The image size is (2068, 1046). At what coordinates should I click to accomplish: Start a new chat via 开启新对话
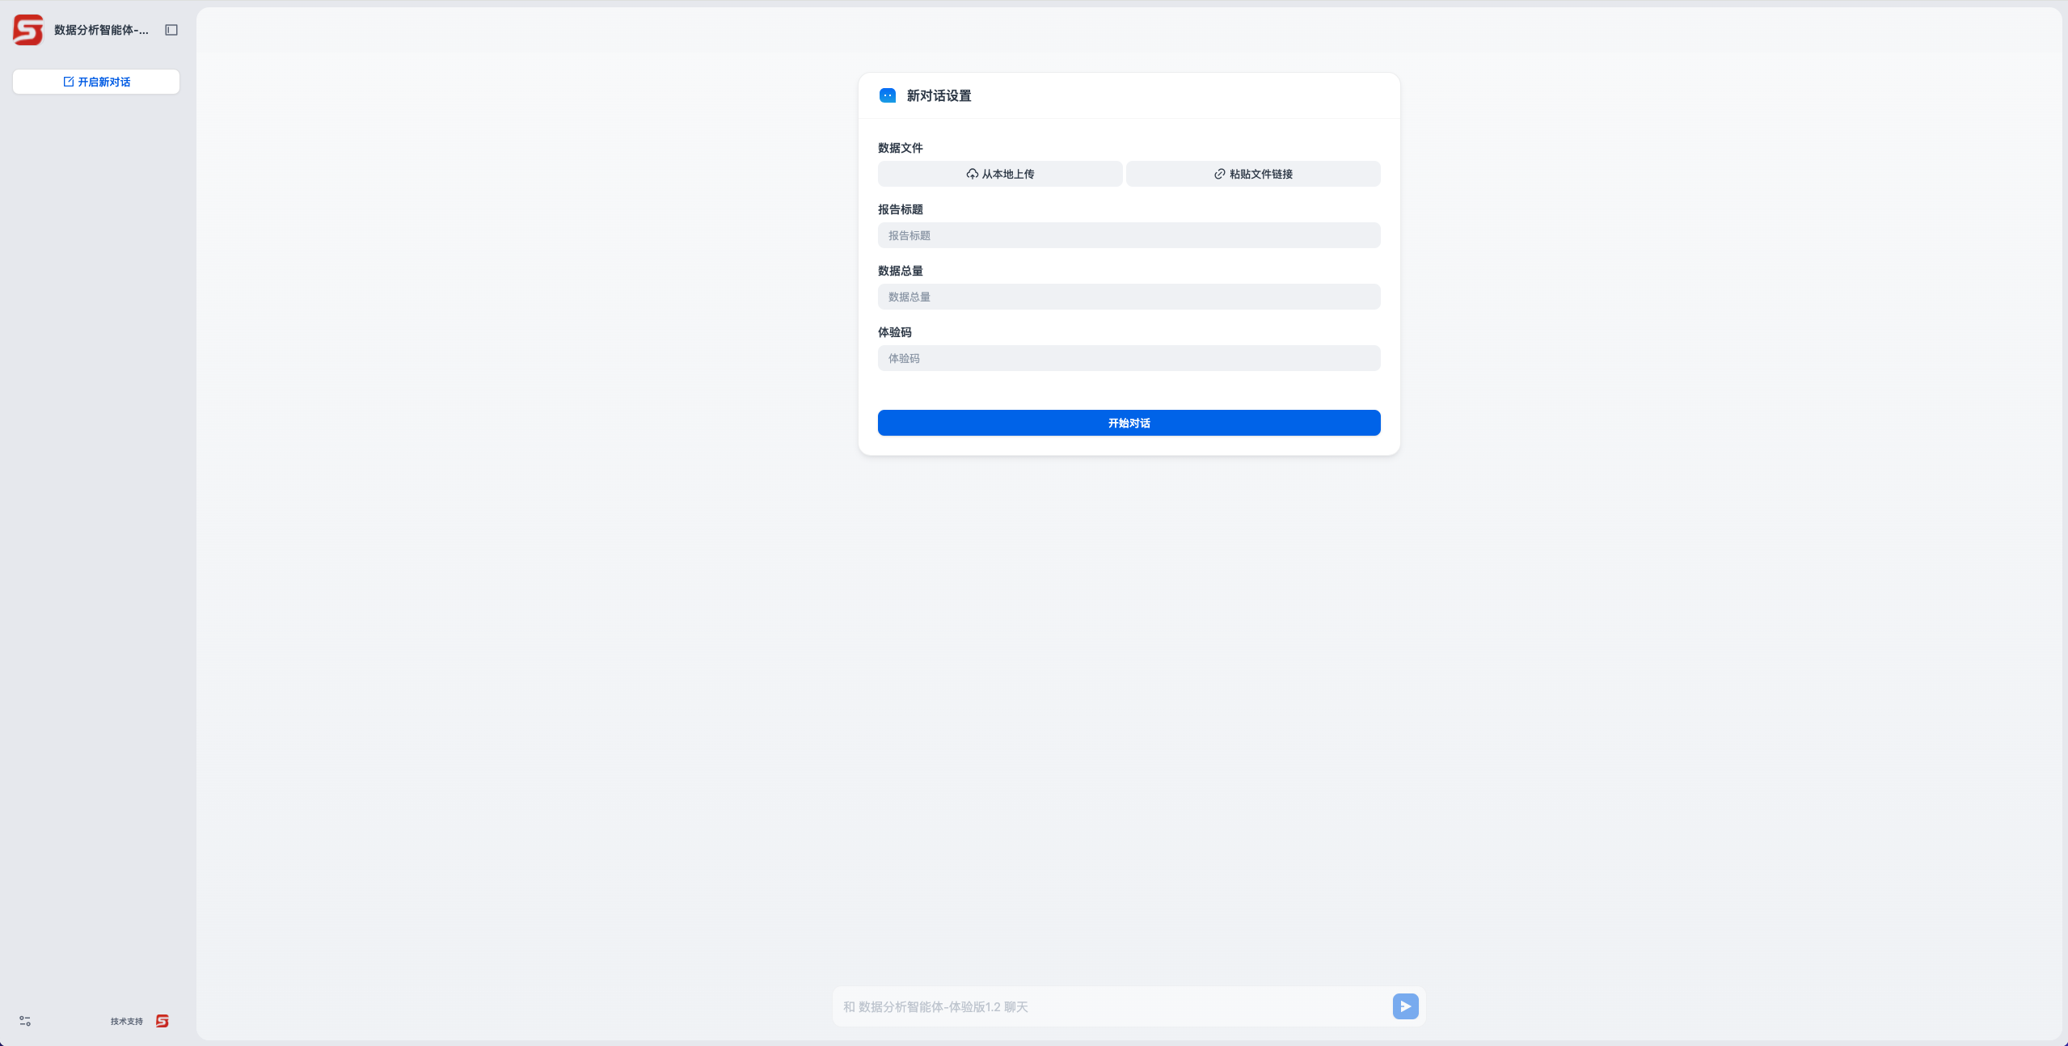tap(96, 82)
